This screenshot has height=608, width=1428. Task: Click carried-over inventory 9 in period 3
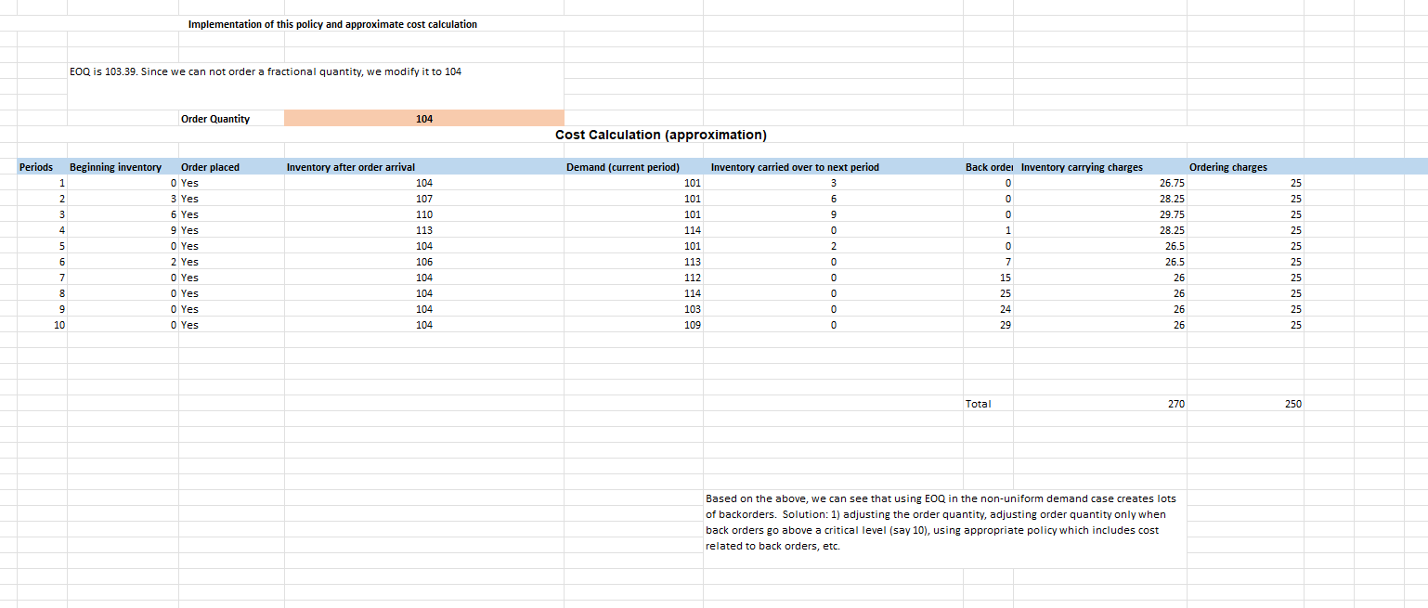pos(833,214)
